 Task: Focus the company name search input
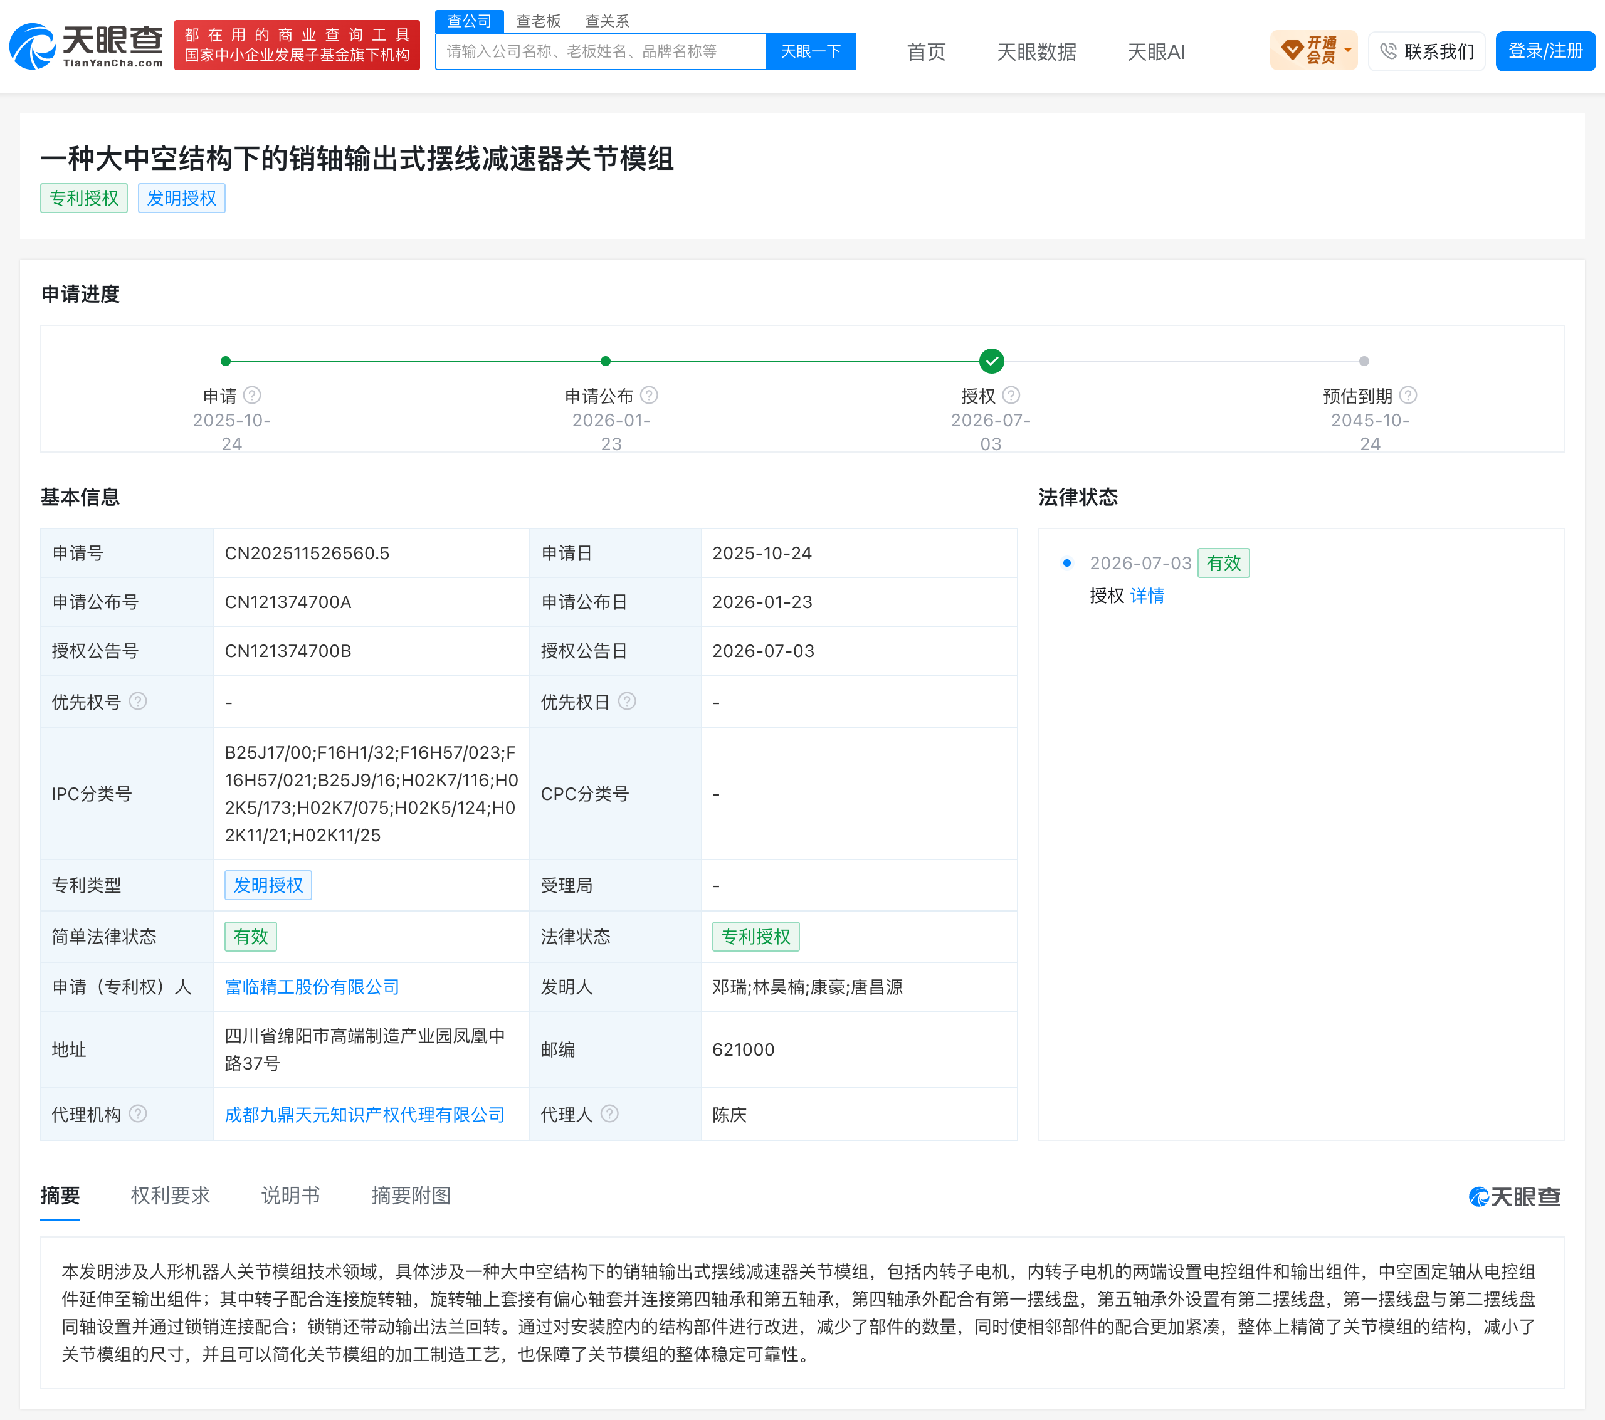click(601, 52)
